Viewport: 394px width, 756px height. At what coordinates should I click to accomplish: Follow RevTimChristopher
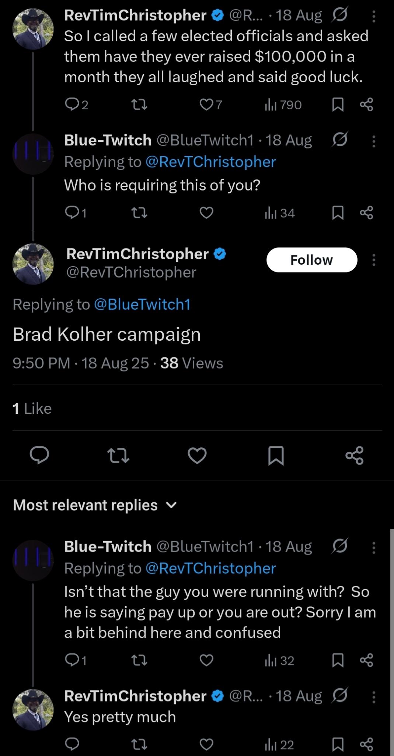click(x=311, y=260)
